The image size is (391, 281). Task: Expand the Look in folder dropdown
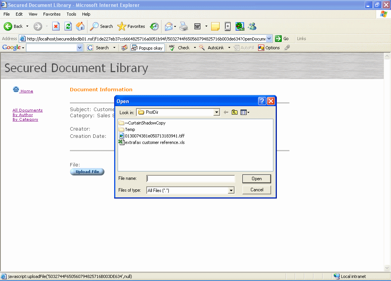(x=217, y=112)
